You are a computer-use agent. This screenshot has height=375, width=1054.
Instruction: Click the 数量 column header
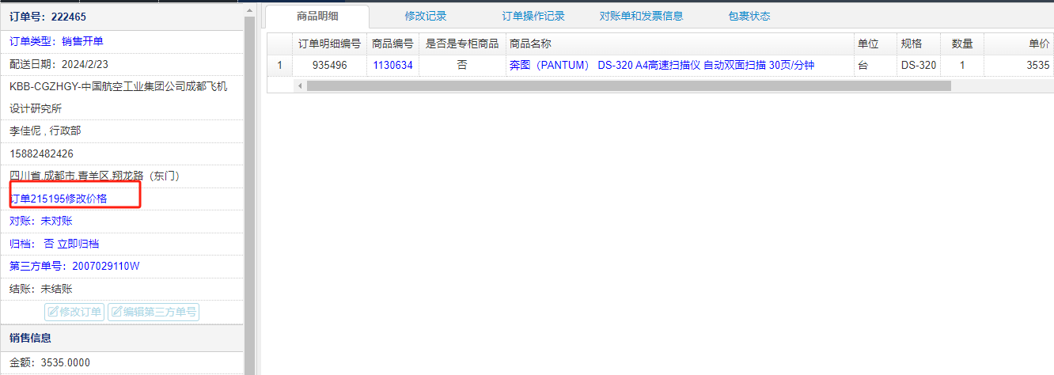pos(962,44)
